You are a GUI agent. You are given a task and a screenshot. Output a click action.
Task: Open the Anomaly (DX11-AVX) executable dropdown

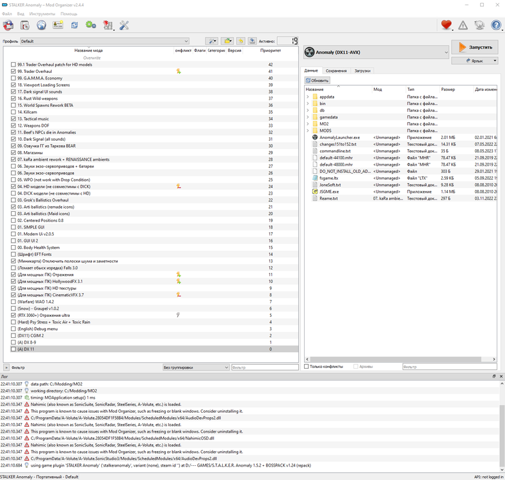pyautogui.click(x=376, y=52)
